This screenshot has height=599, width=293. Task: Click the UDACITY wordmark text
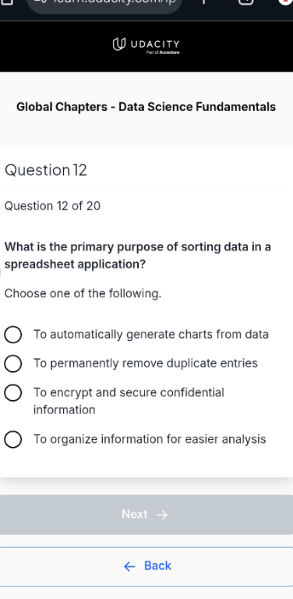(155, 44)
